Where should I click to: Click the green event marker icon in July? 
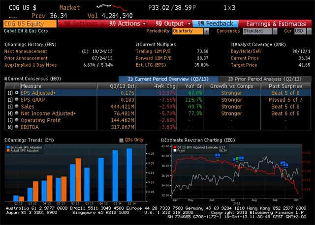click(237, 159)
